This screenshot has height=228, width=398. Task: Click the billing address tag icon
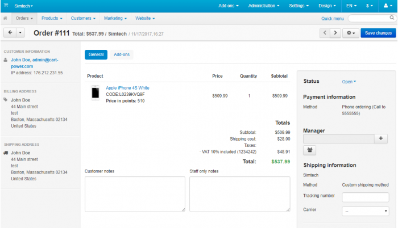pyautogui.click(x=6, y=100)
